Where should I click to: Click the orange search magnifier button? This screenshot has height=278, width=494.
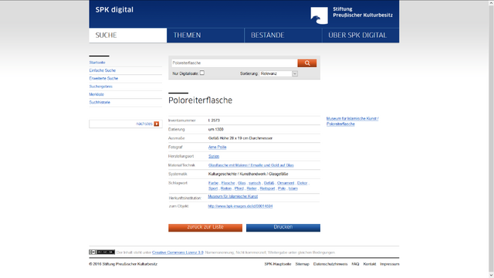307,63
